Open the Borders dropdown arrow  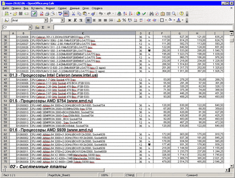point(166,20)
